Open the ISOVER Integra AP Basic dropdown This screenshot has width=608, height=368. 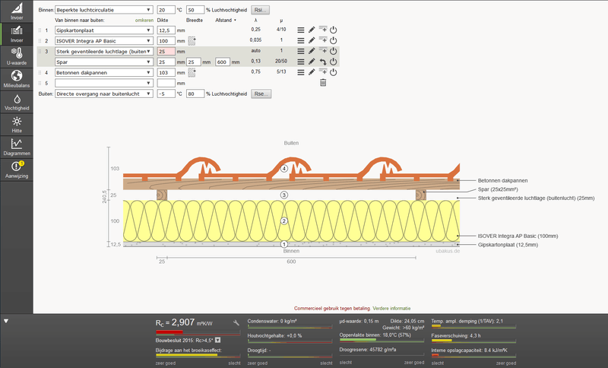(104, 40)
